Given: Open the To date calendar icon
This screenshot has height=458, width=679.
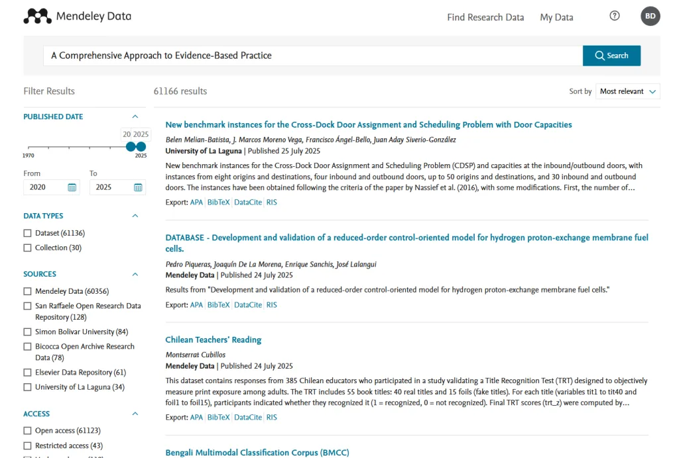Looking at the screenshot, I should [x=138, y=187].
